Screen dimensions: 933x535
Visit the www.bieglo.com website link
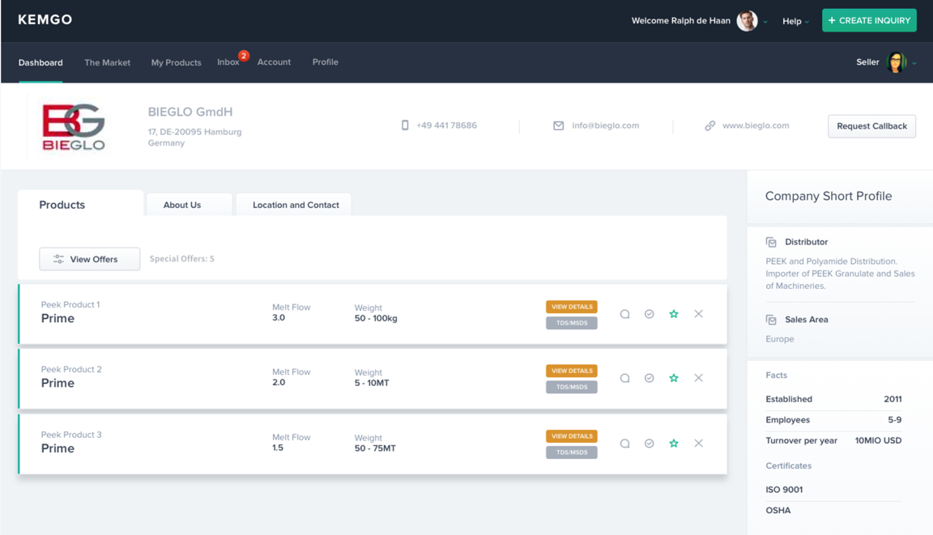click(x=756, y=125)
